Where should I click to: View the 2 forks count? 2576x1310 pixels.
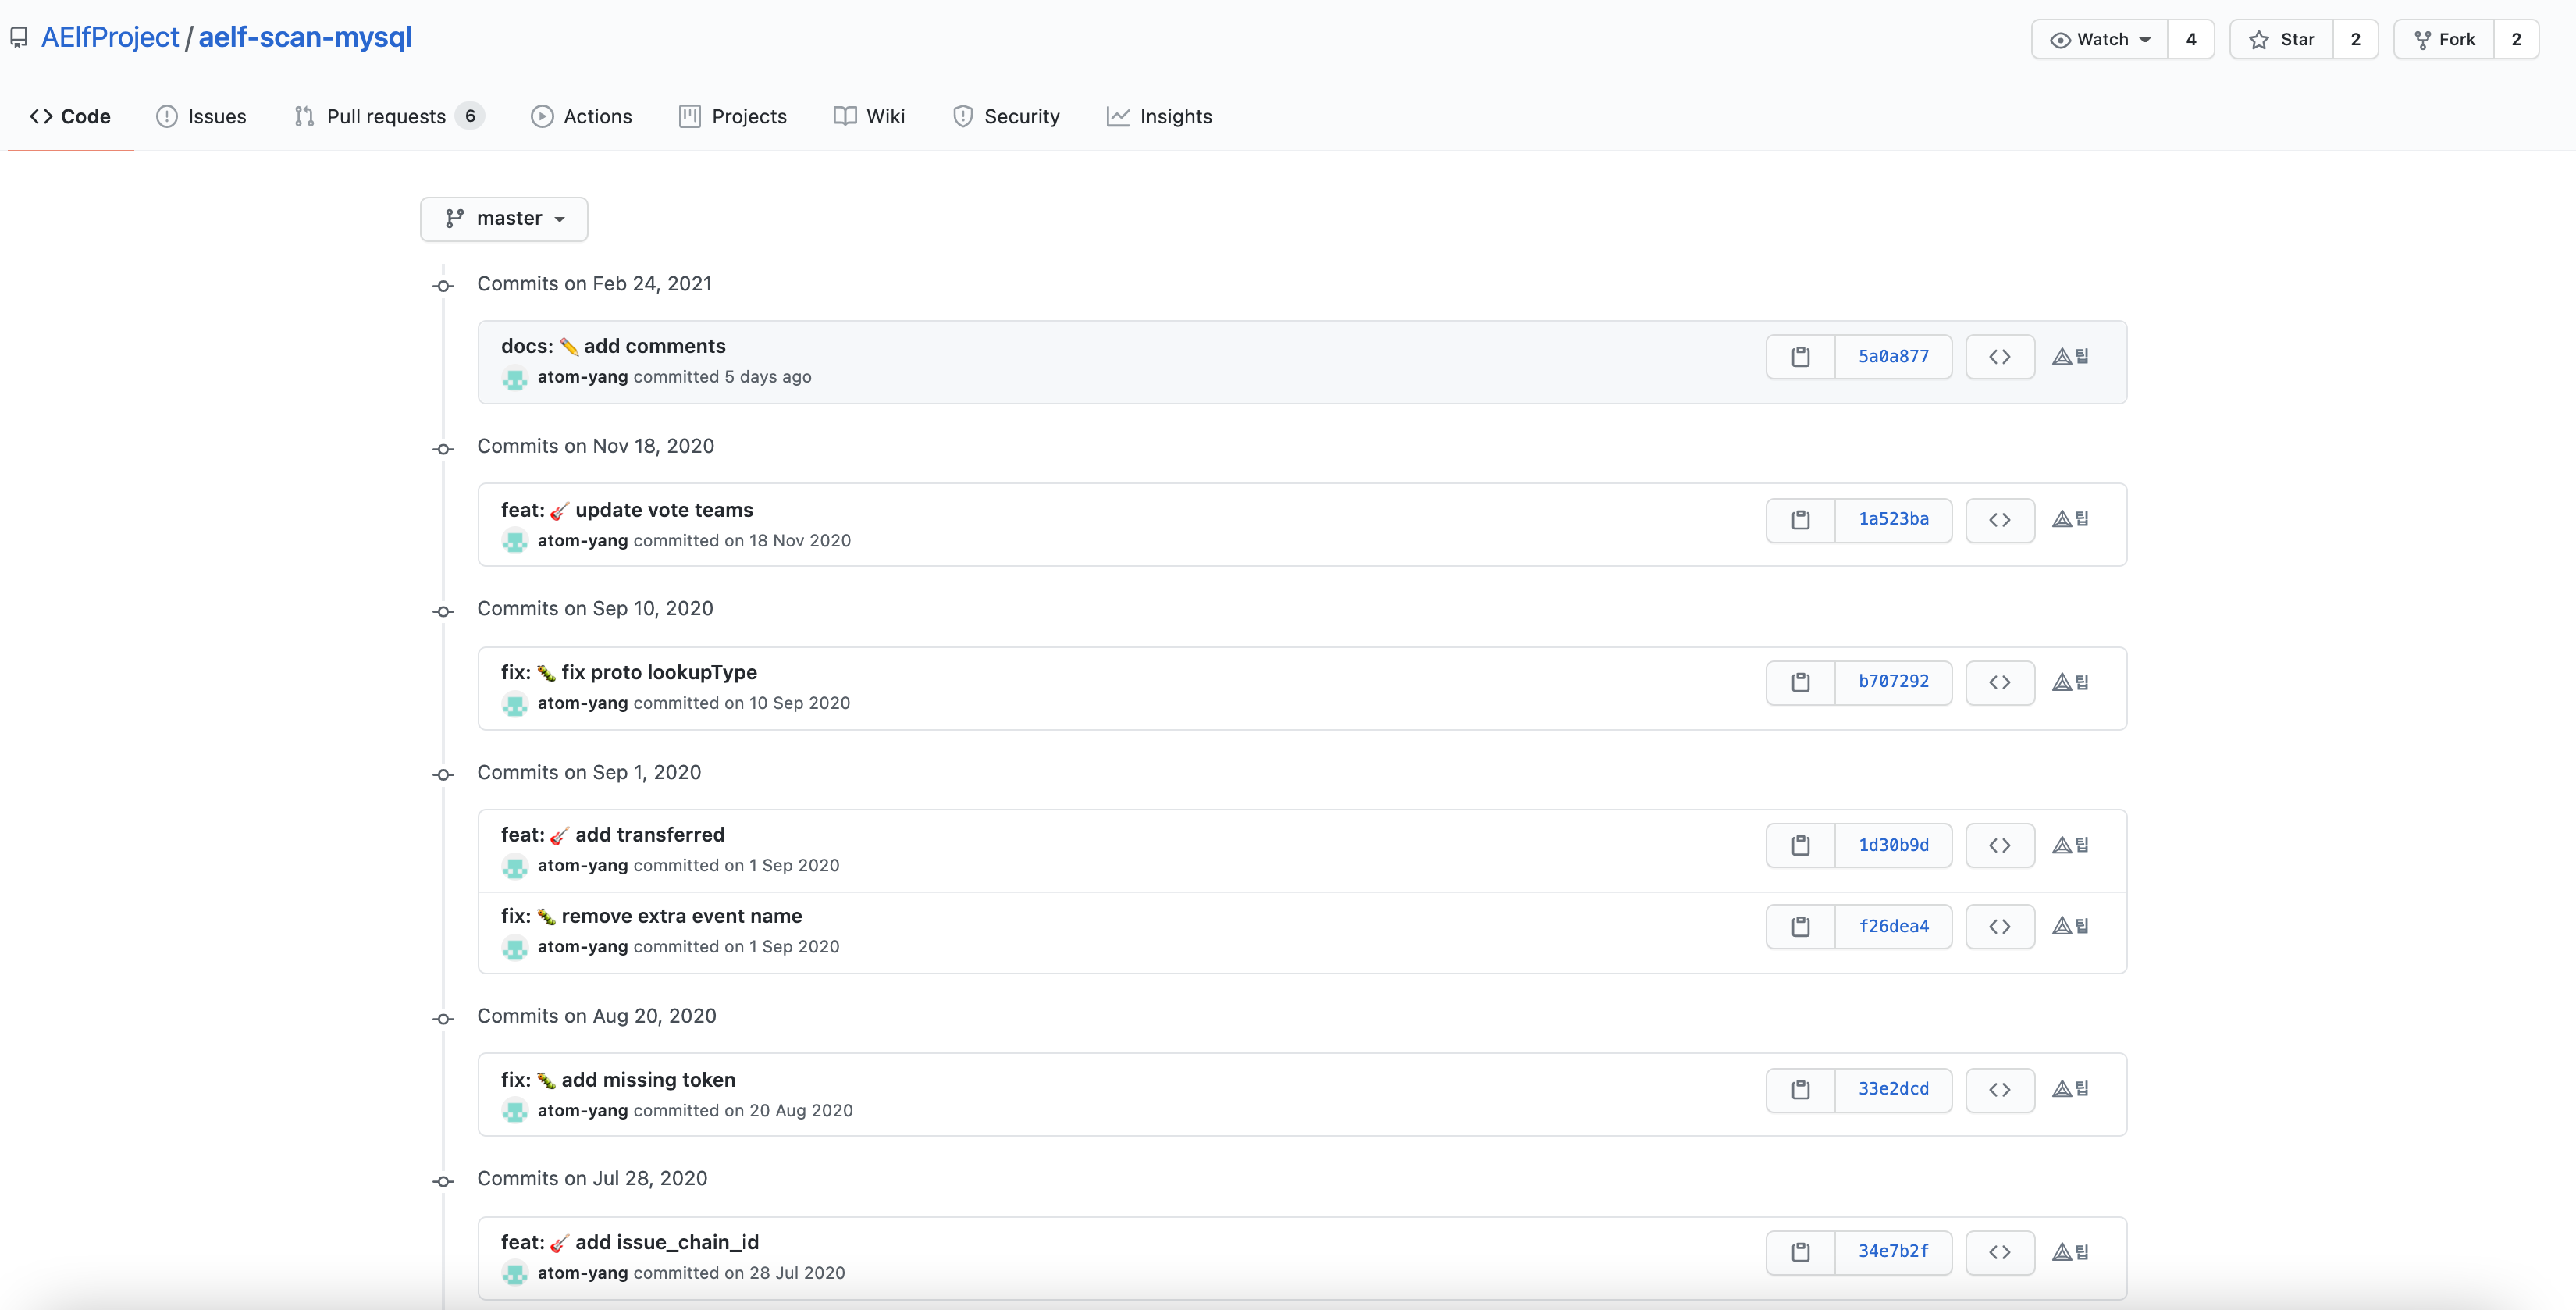pos(2517,40)
